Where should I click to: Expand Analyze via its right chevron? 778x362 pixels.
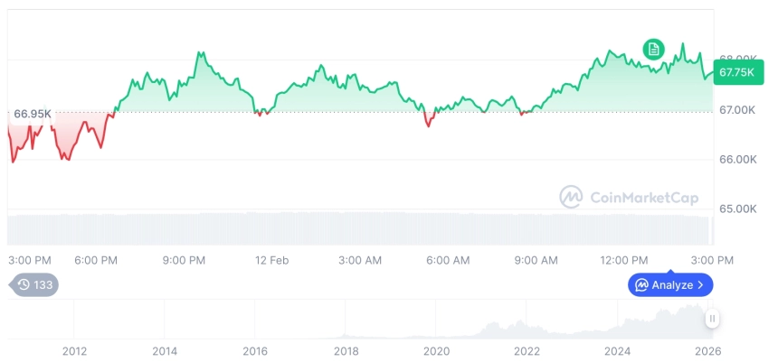pos(700,285)
